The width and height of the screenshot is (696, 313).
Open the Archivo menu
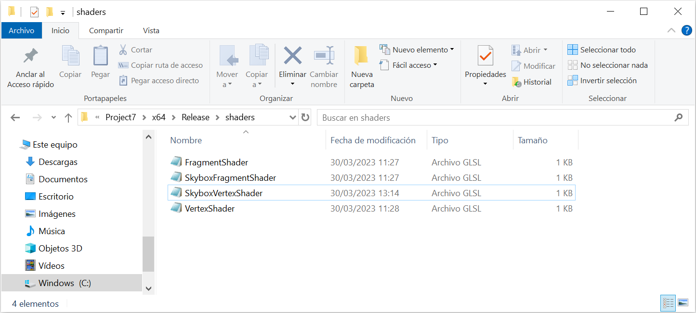(x=22, y=31)
